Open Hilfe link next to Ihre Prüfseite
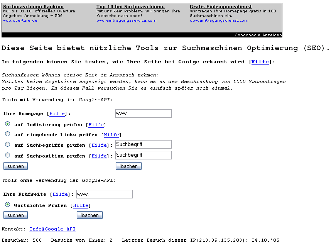 [60, 194]
